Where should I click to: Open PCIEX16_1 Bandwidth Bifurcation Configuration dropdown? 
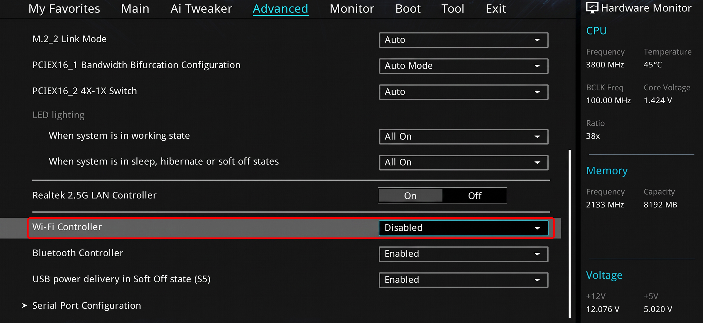coord(464,66)
